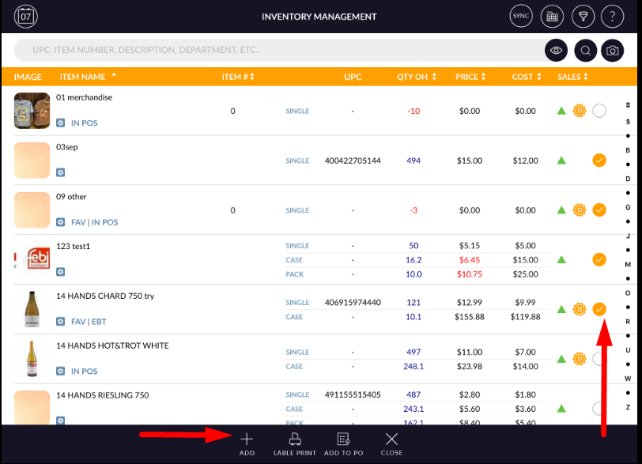This screenshot has width=642, height=464.
Task: Open the filter funnel icon
Action: click(x=583, y=16)
